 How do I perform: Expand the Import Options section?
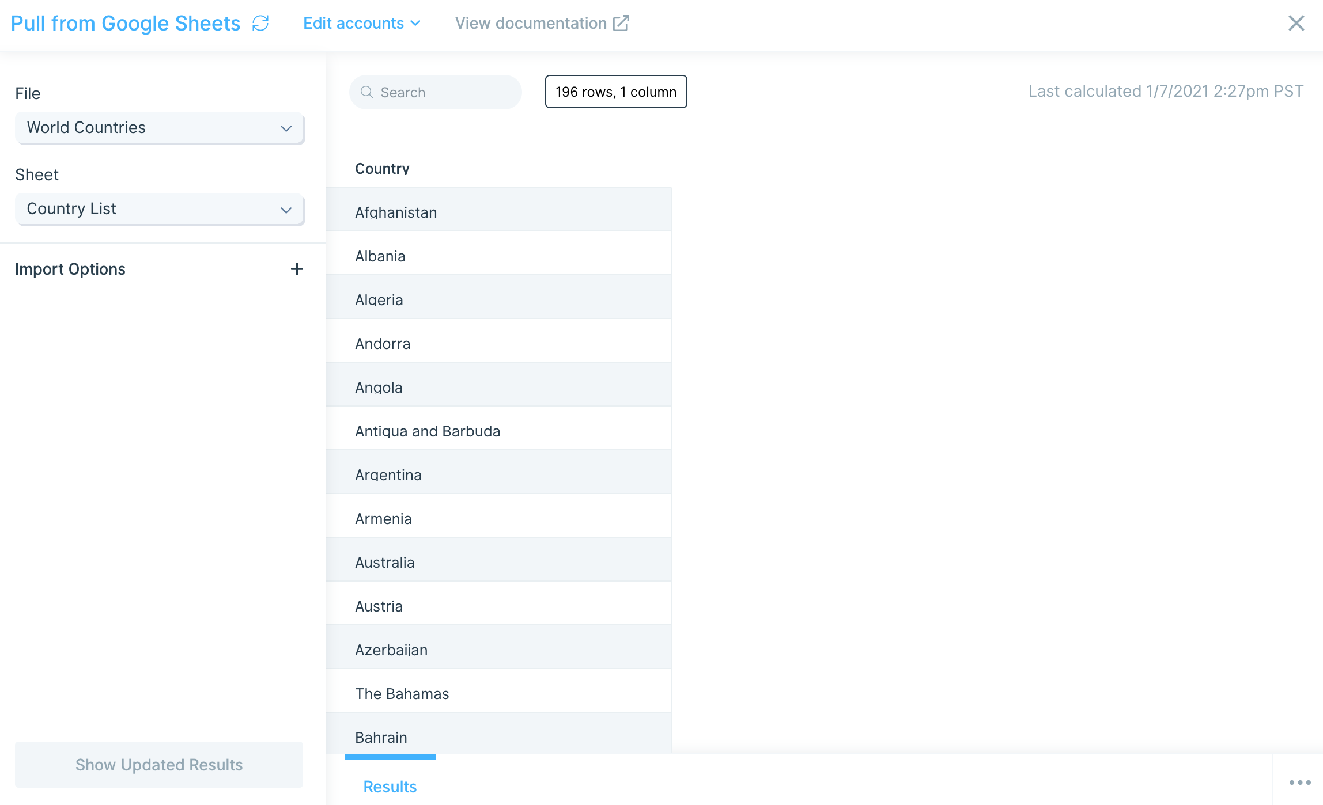tap(70, 269)
